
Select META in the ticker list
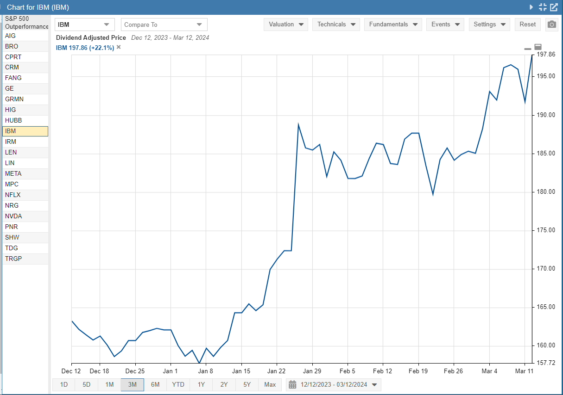pos(25,174)
